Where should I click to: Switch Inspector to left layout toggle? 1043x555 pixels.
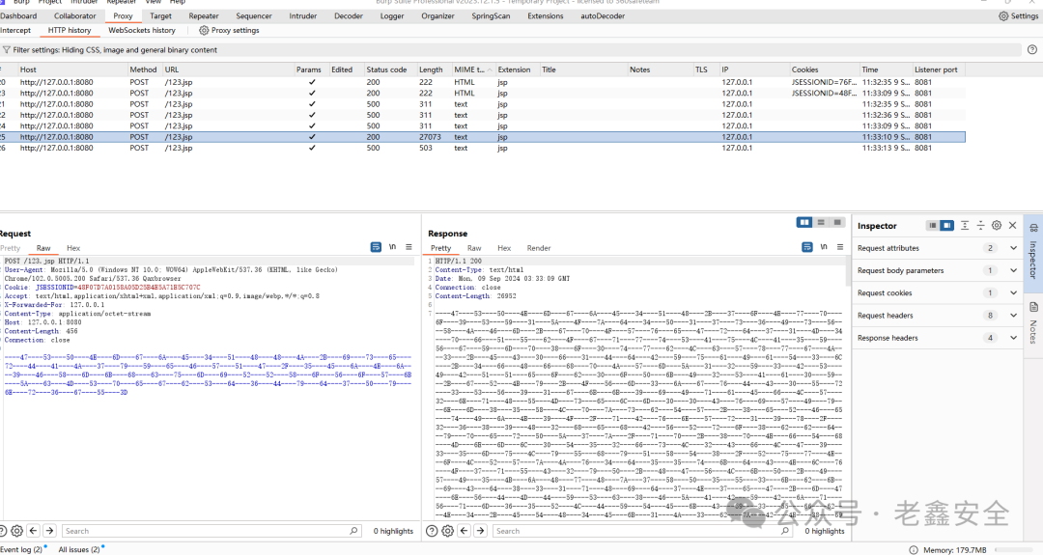933,225
